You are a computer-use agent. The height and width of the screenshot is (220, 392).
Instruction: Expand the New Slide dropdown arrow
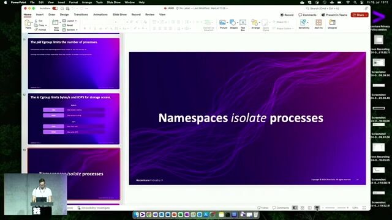(x=60, y=23)
